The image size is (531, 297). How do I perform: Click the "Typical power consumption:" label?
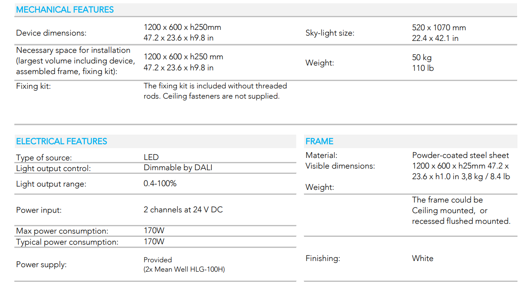67,242
